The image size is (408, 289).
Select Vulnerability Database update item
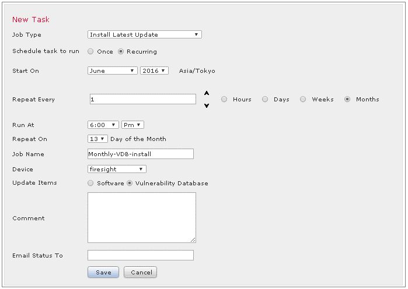click(130, 183)
